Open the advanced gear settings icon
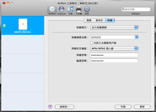 87,10
